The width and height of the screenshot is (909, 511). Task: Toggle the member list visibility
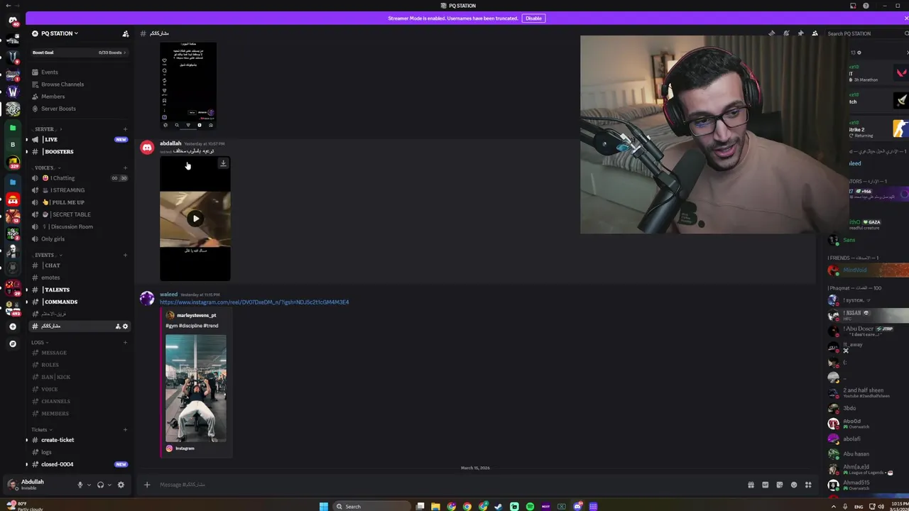pyautogui.click(x=815, y=33)
